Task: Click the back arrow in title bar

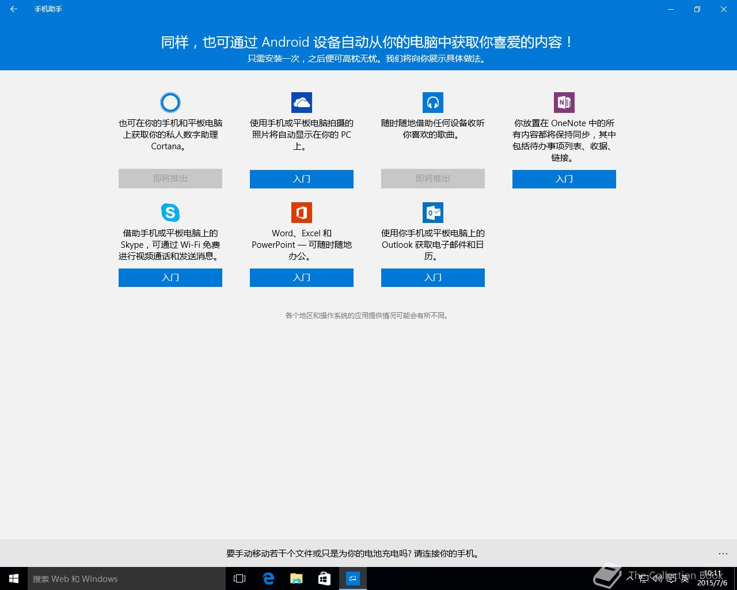Action: [14, 9]
